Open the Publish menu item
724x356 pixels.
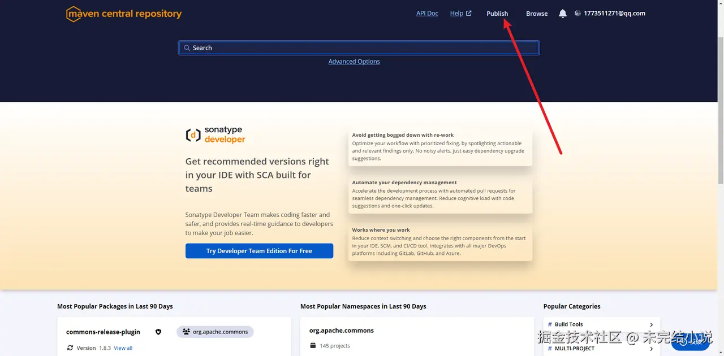click(x=497, y=14)
